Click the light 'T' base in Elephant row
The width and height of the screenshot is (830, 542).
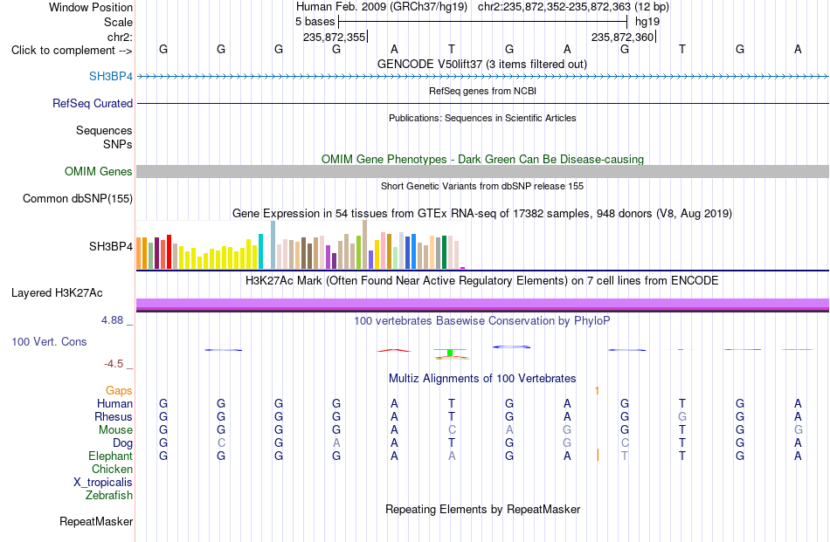coord(625,456)
